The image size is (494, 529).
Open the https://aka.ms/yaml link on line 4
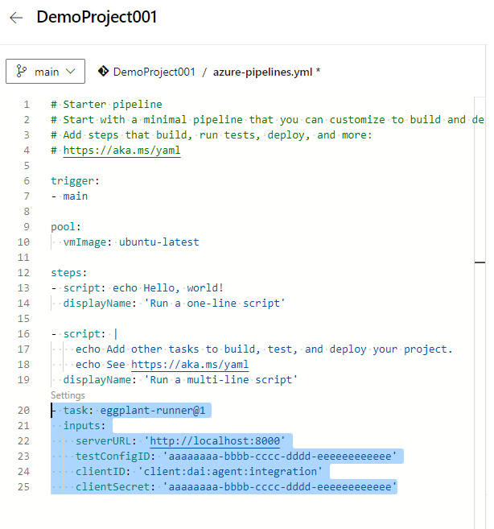[x=121, y=150]
